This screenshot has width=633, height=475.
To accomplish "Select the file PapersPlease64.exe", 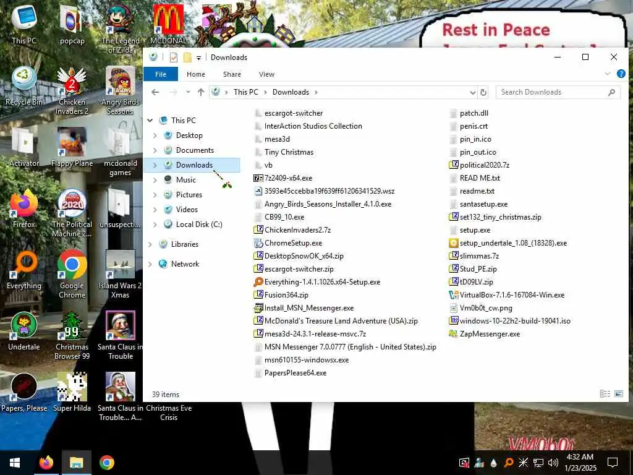I will click(x=291, y=373).
